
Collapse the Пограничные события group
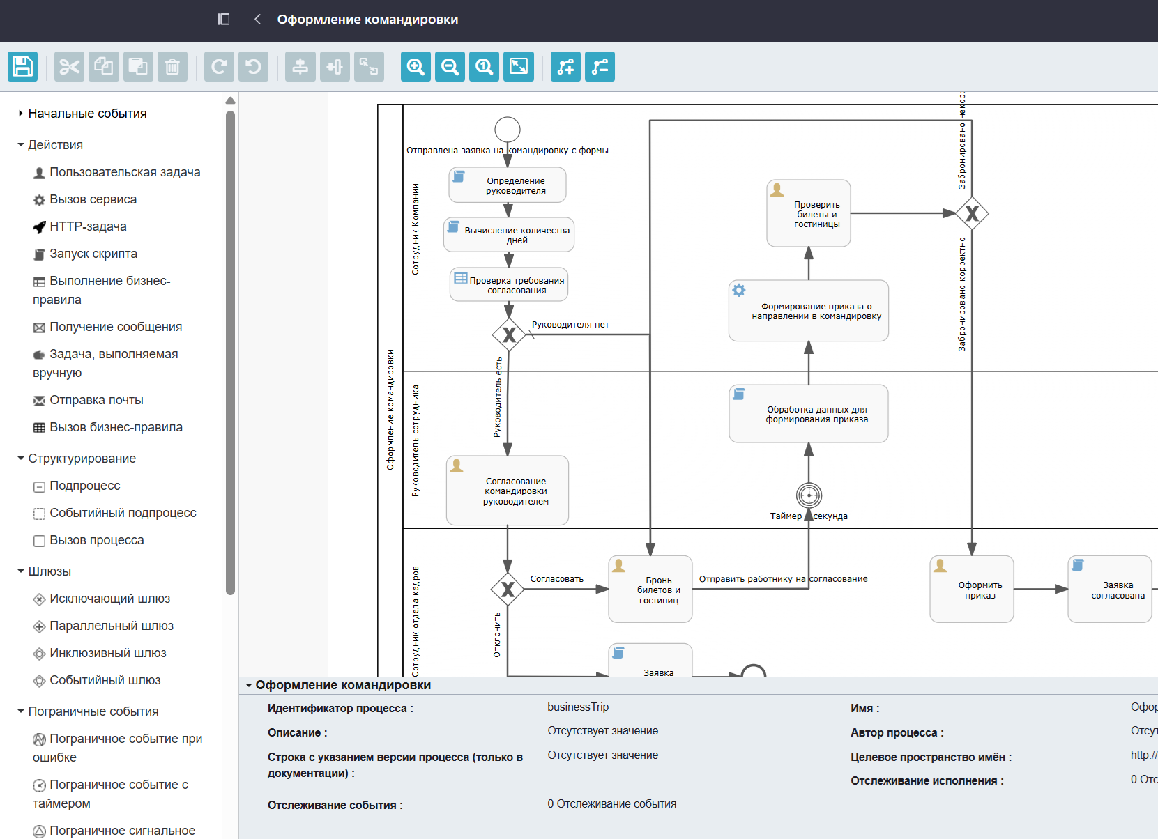(x=88, y=711)
